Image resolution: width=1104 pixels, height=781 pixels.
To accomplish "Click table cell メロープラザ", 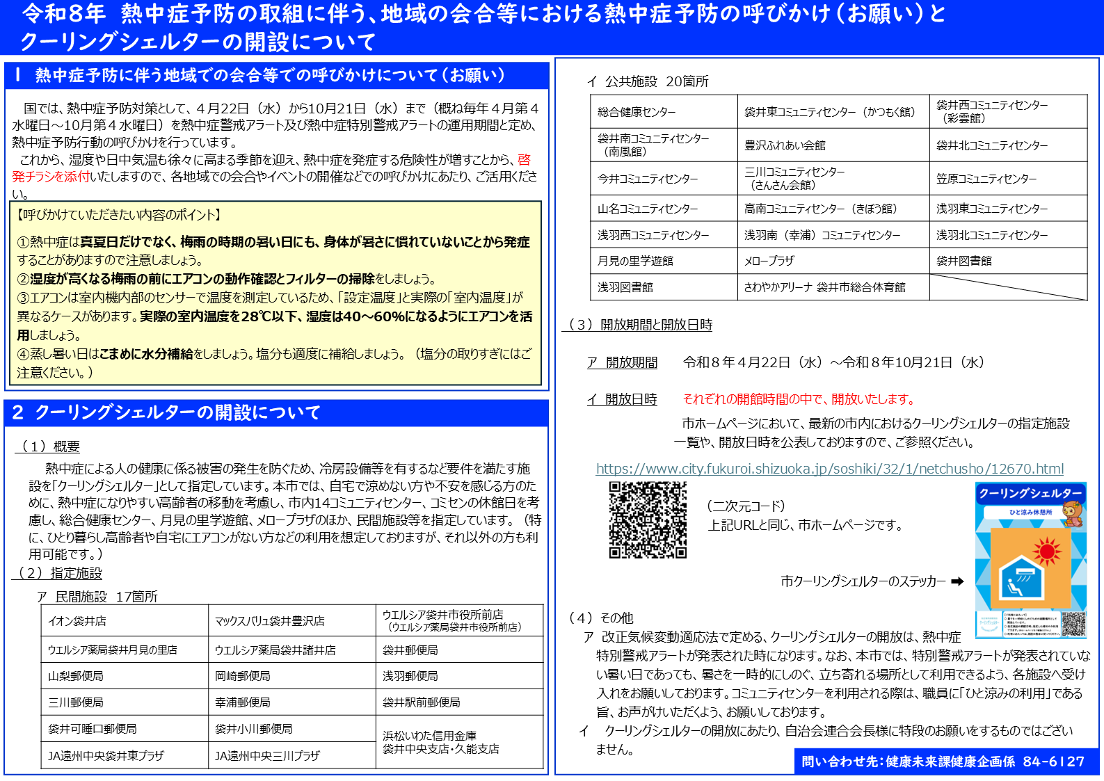I will point(833,261).
